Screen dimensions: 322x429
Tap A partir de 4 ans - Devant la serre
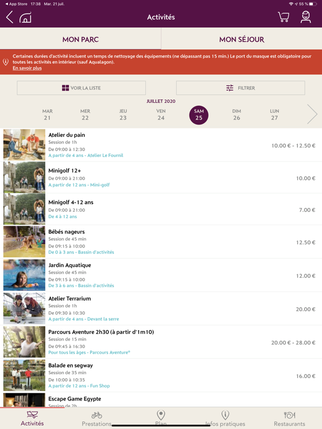tap(83, 319)
